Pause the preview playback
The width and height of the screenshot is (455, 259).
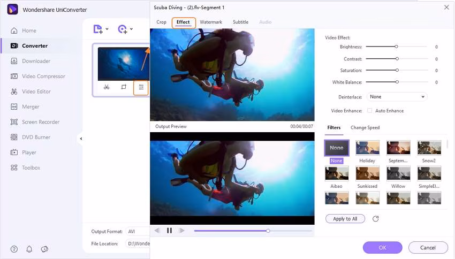(170, 231)
